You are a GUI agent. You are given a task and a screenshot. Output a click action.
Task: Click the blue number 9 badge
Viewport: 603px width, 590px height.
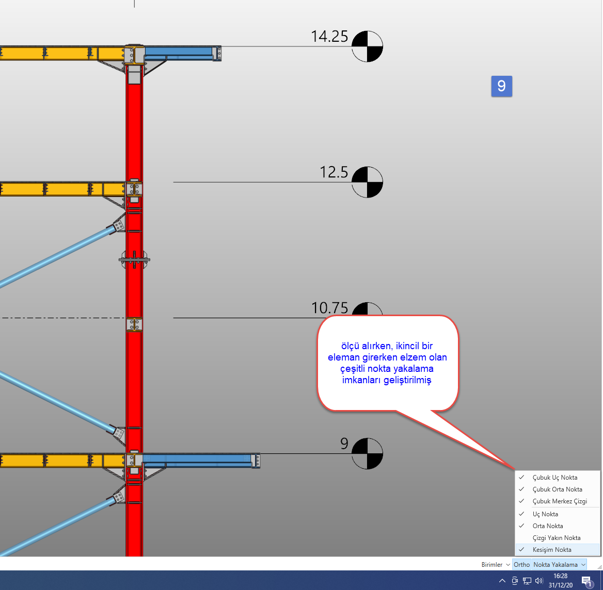point(501,86)
